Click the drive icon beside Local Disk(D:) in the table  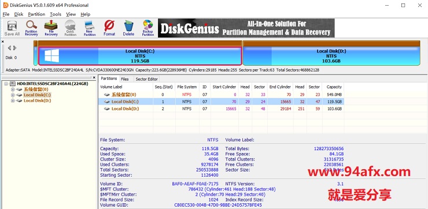click(107, 109)
